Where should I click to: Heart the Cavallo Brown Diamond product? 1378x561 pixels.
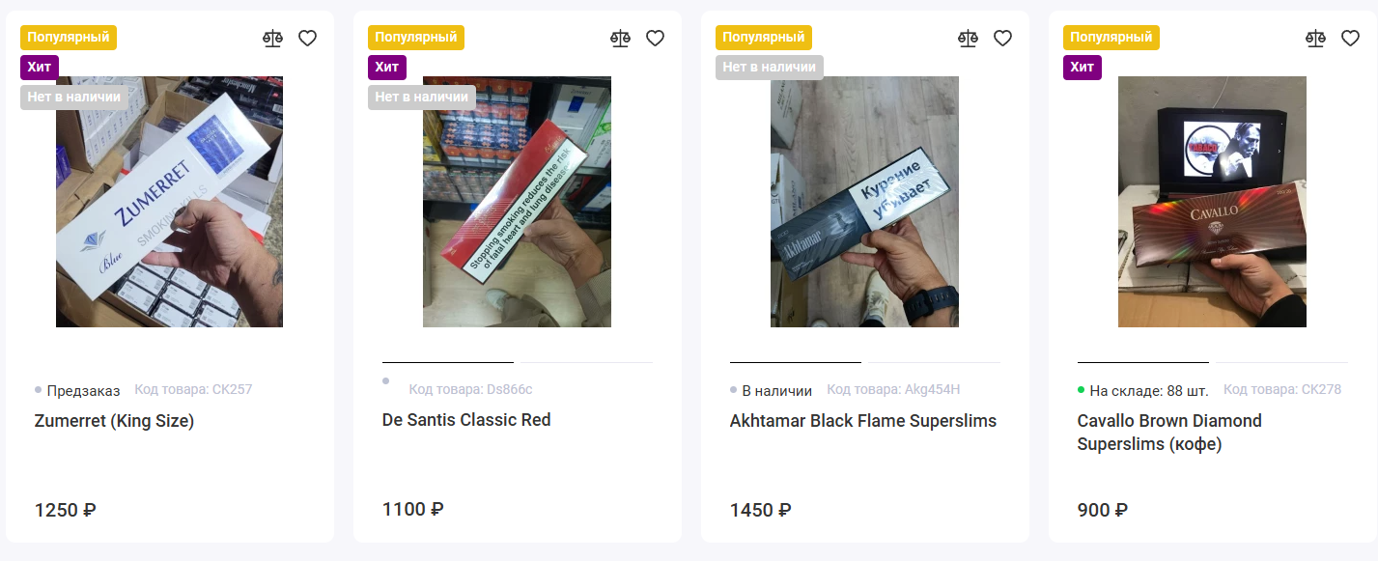point(1350,39)
